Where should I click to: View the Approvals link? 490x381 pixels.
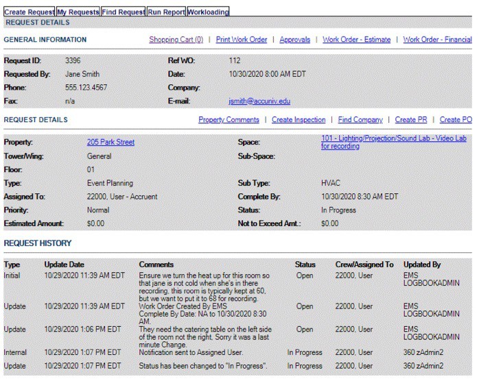tap(294, 40)
